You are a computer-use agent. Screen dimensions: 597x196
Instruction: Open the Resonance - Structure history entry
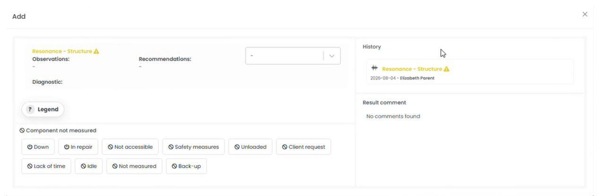(x=470, y=72)
